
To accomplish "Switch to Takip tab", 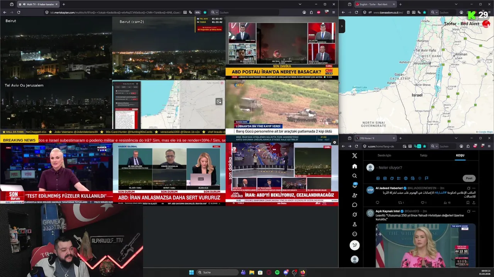I will point(423,155).
